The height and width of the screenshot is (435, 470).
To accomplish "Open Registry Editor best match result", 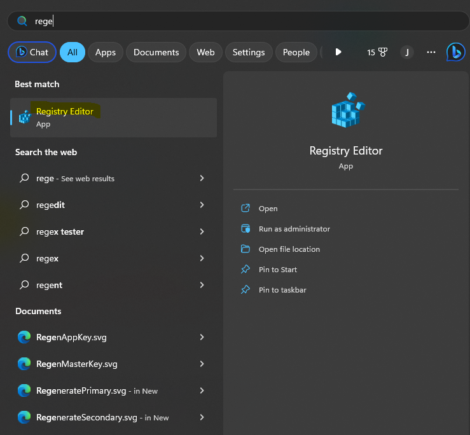I will point(114,118).
